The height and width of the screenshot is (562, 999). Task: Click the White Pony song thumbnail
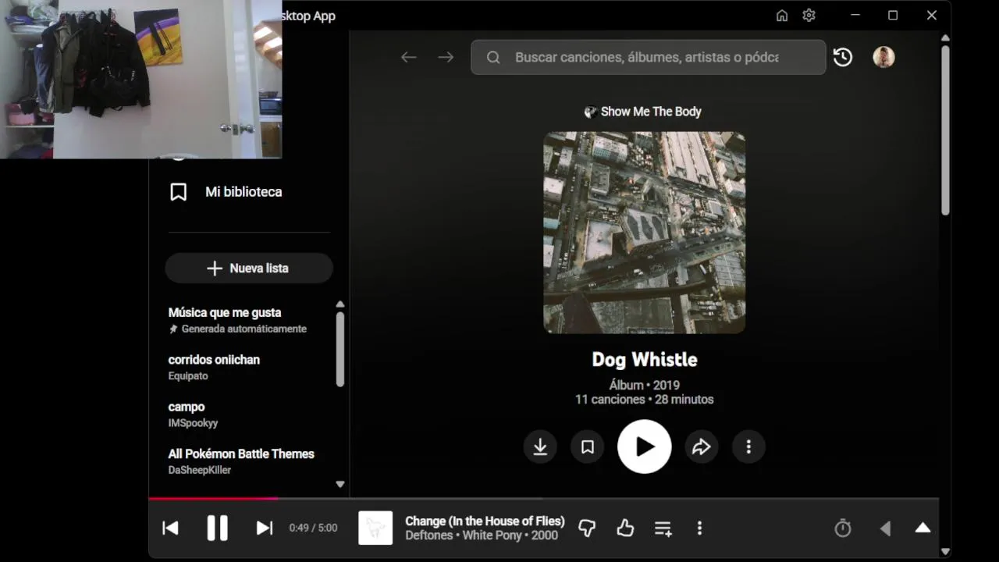click(x=375, y=528)
